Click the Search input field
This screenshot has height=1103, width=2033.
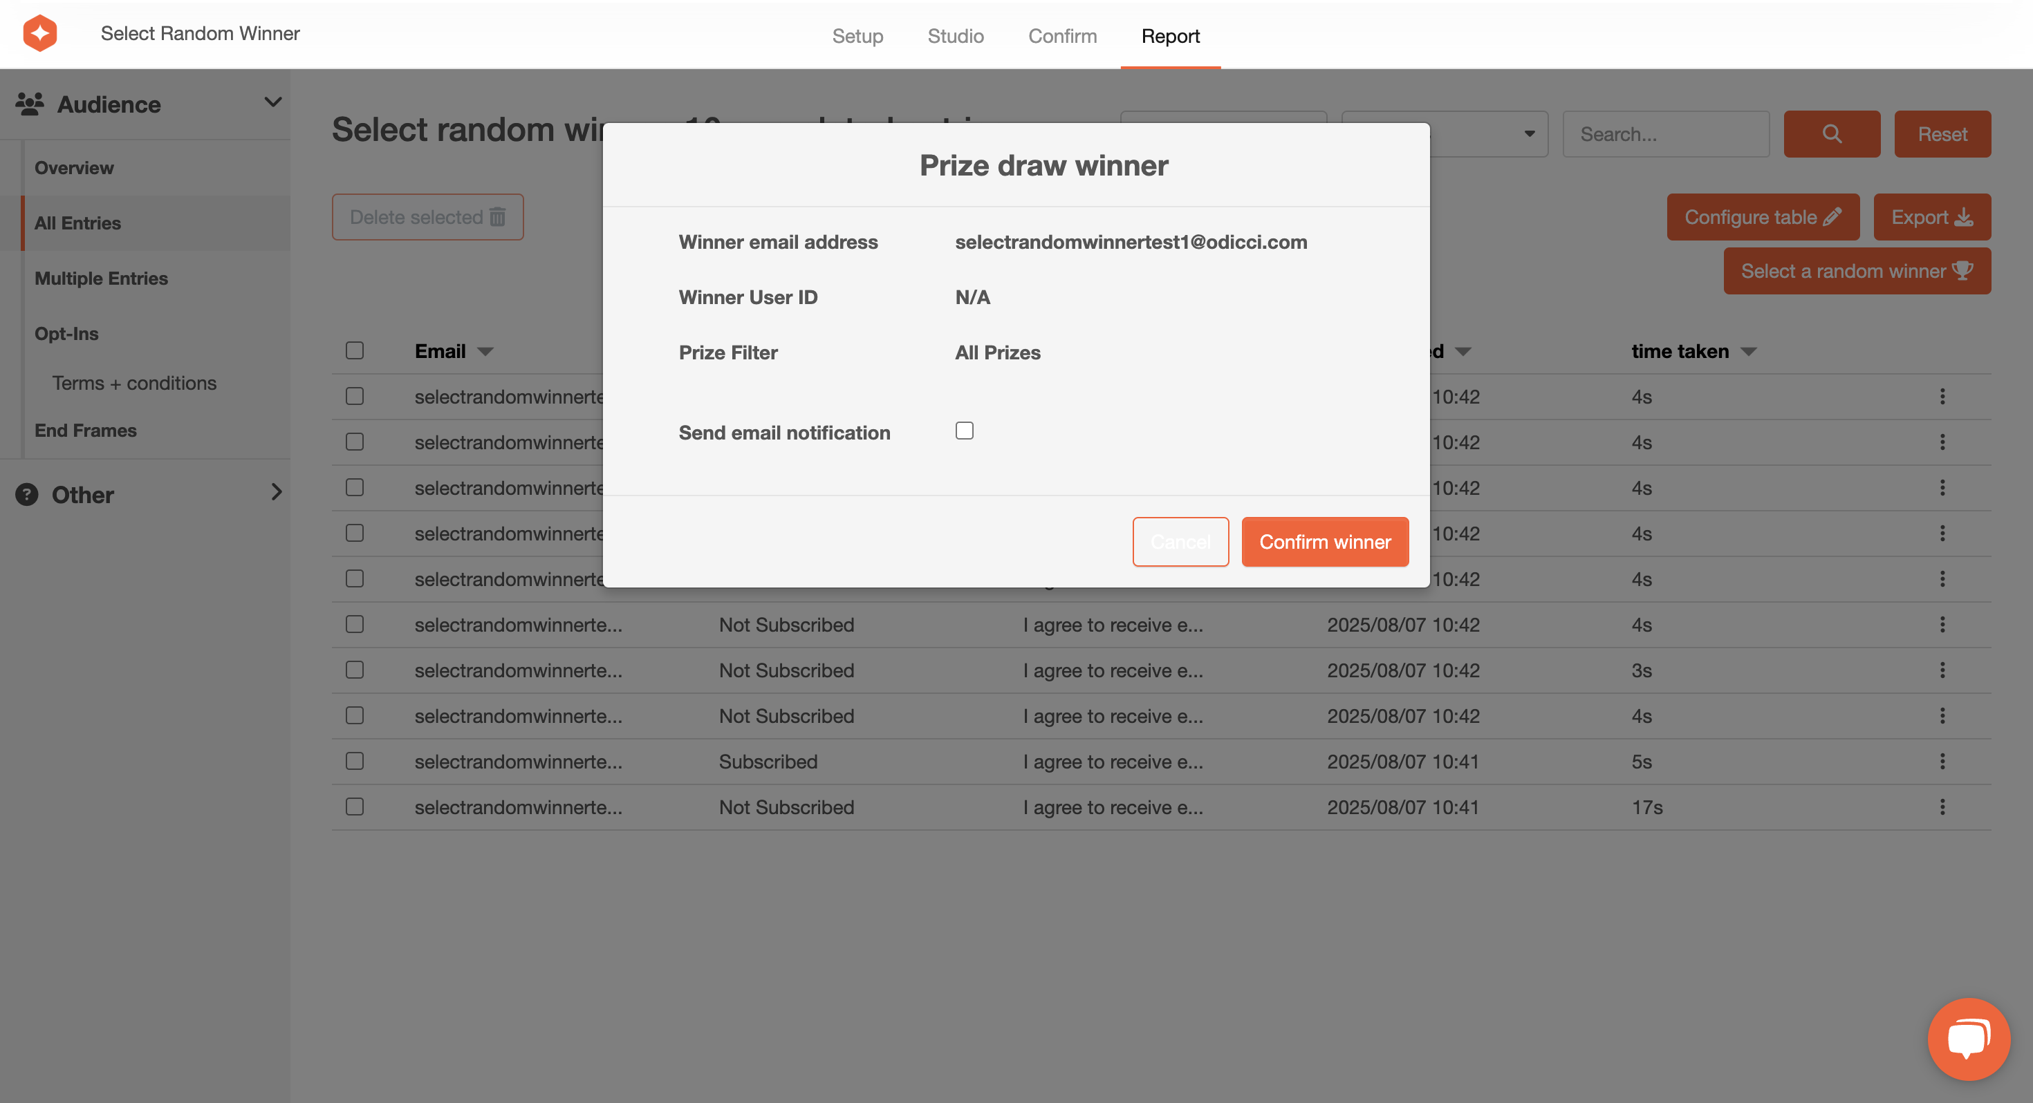(x=1665, y=134)
